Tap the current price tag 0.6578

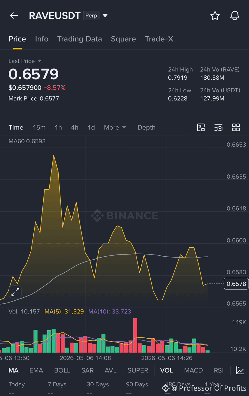[236, 284]
